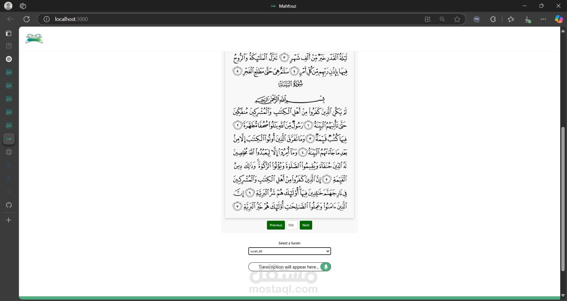Click the scrollbar down arrow
This screenshot has width=567, height=301.
click(x=563, y=295)
